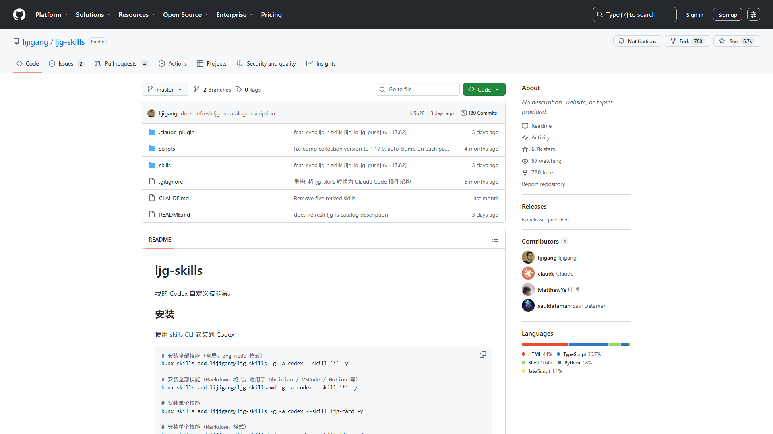Open the .claude-plugin folder
This screenshot has height=434, width=773.
(x=176, y=132)
